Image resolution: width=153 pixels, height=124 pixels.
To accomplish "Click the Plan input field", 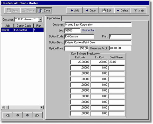I will [x=120, y=36].
